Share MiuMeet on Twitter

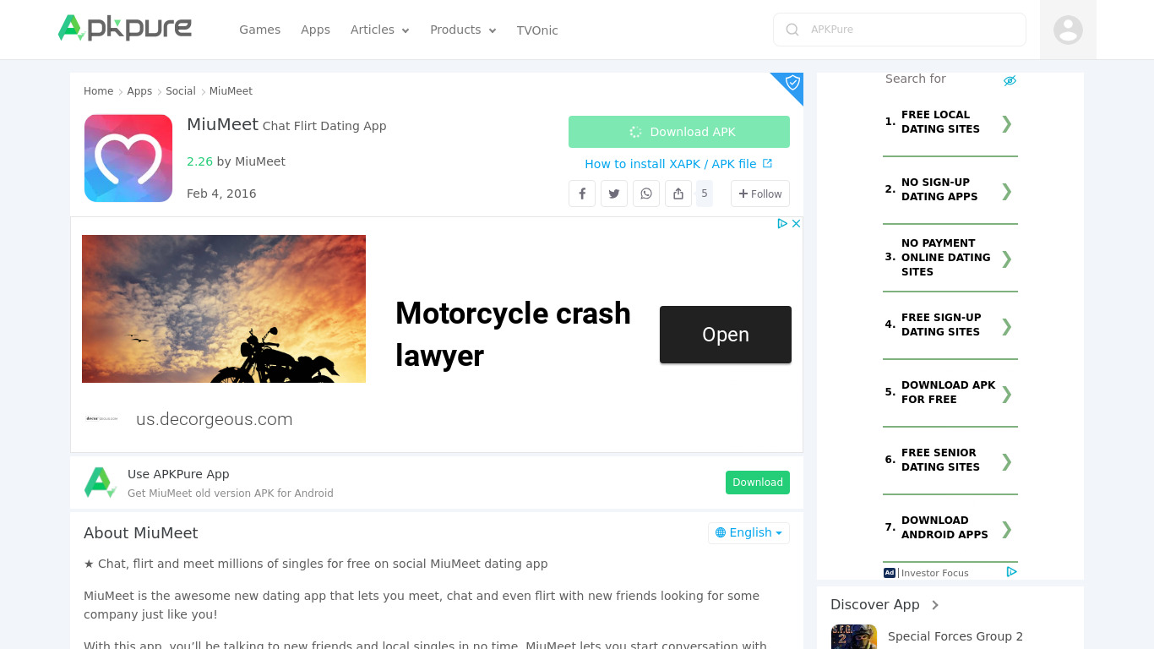[x=614, y=194]
